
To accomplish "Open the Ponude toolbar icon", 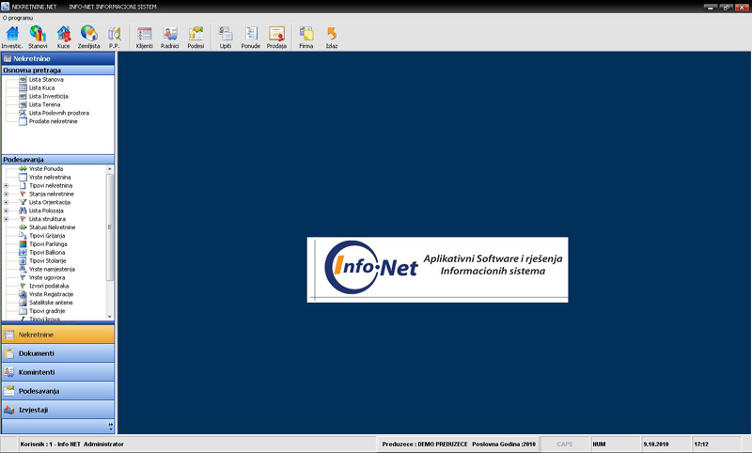I will click(x=251, y=38).
